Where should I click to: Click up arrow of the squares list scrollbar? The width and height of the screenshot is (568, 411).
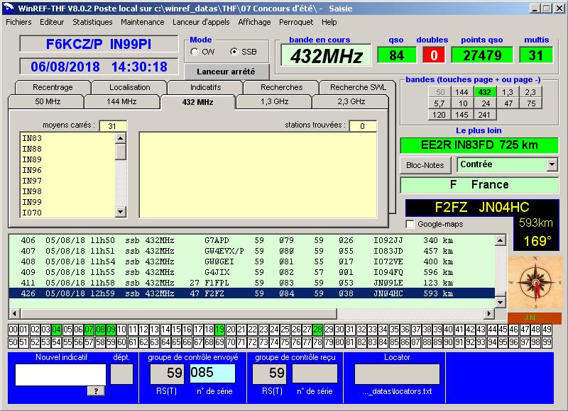(121, 138)
